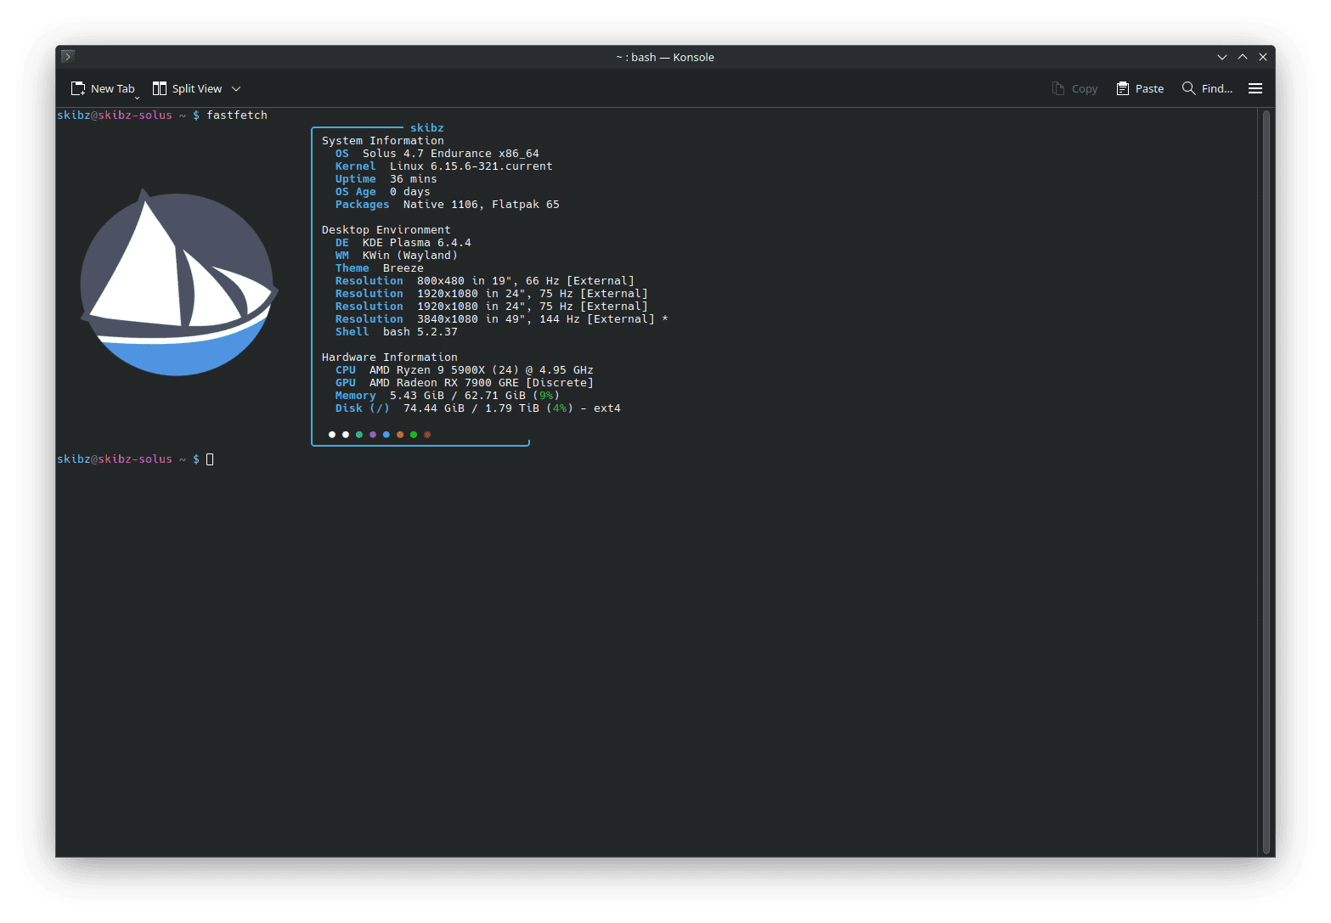Toggle Split View

[187, 88]
